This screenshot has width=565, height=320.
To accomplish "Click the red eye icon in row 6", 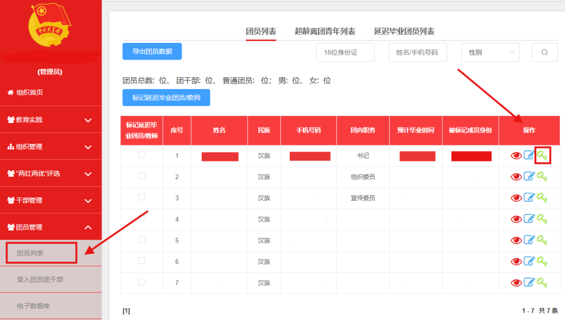I will (516, 261).
